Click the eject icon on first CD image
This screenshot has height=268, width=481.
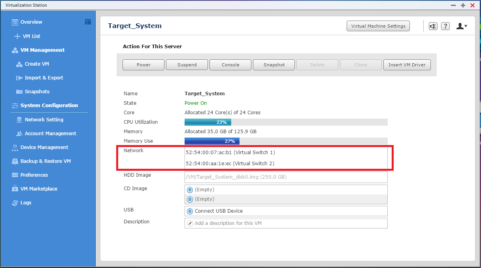pos(190,190)
